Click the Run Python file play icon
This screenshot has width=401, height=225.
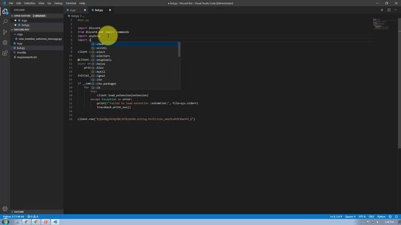click(x=382, y=10)
